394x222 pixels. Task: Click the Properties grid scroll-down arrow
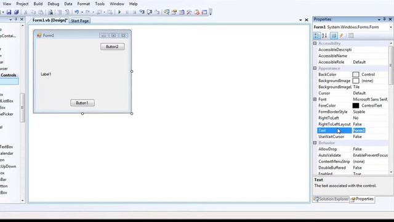[x=391, y=172]
